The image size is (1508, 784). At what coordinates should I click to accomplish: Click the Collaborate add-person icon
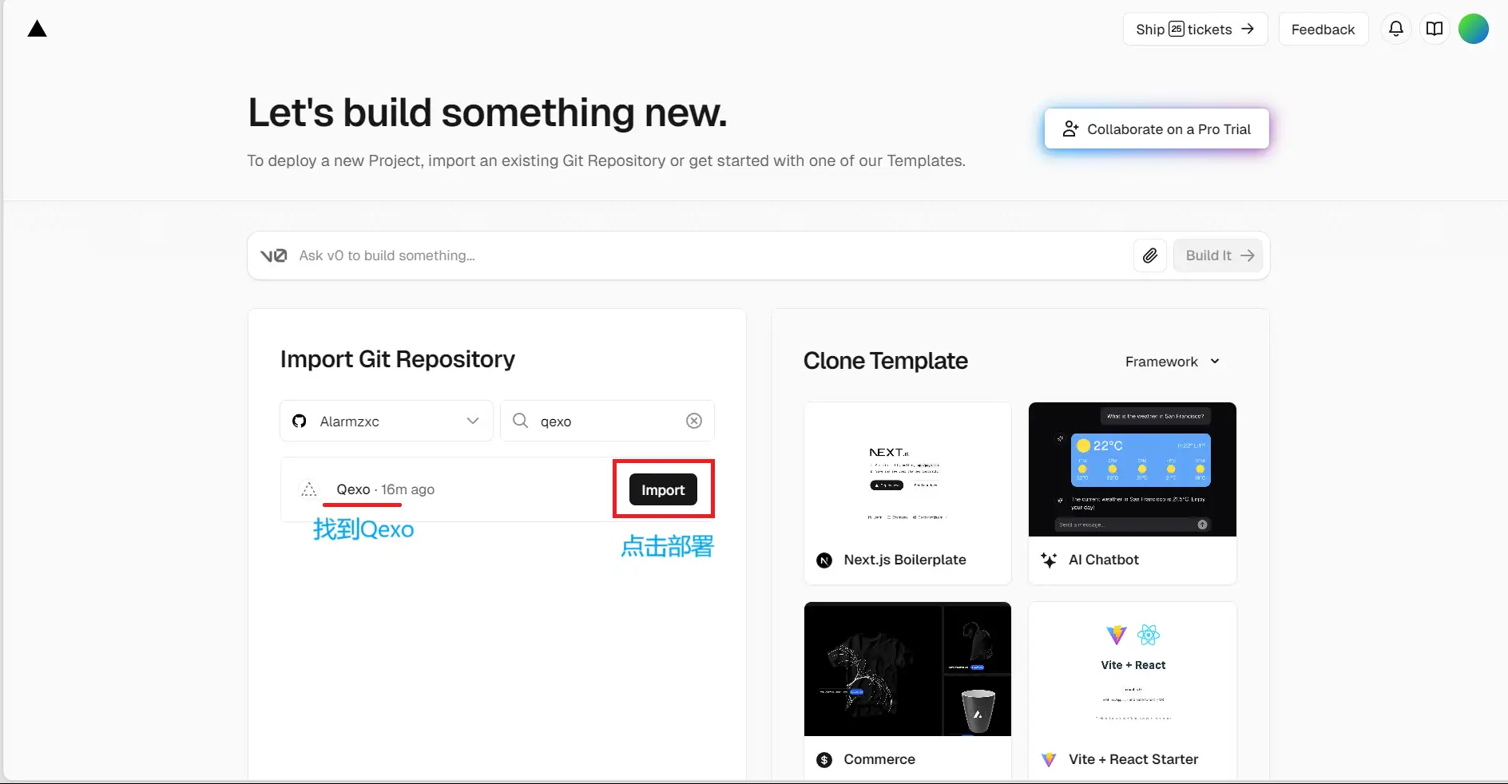(1070, 129)
